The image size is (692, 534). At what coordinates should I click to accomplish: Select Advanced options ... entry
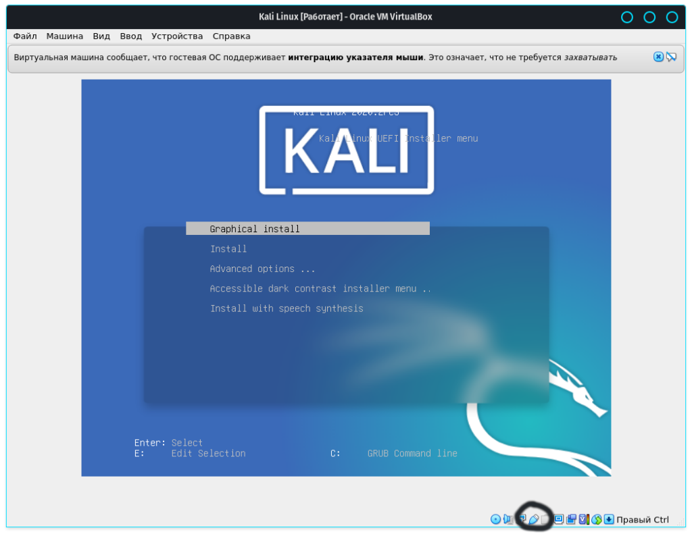262,269
